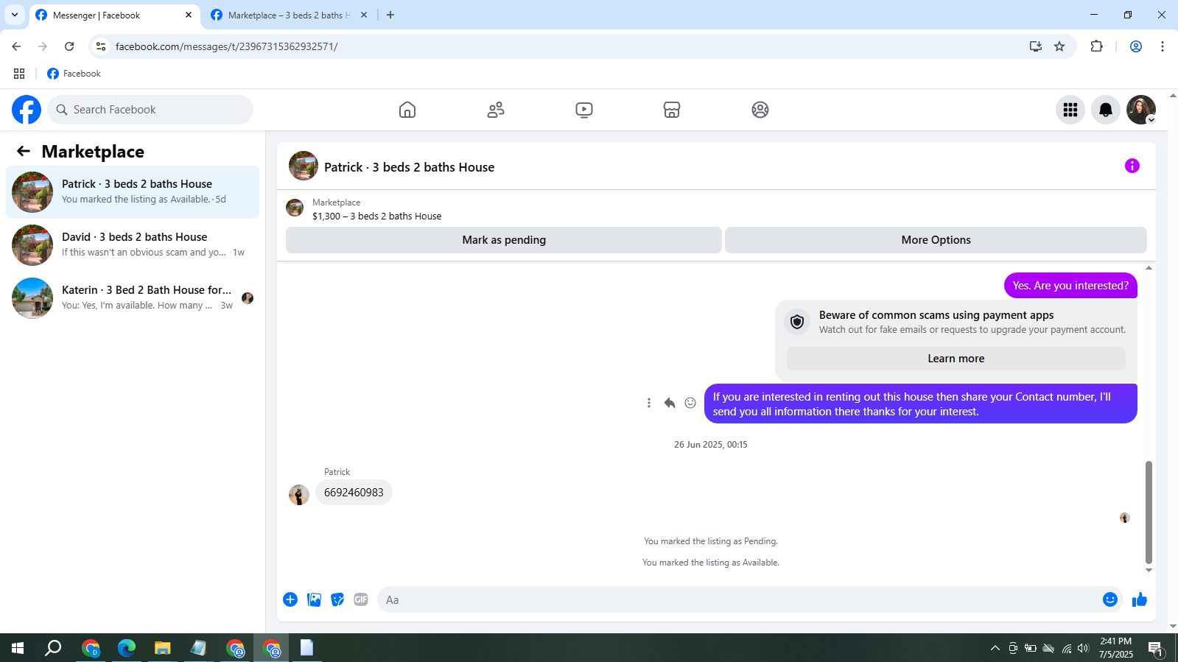
Task: Open a new browser tab
Action: 390,15
